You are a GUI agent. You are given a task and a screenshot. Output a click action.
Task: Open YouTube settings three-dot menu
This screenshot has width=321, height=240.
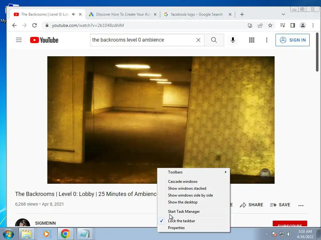[x=266, y=40]
